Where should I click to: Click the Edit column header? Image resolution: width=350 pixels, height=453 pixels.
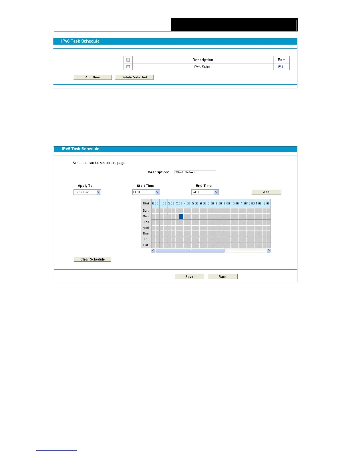pos(281,60)
